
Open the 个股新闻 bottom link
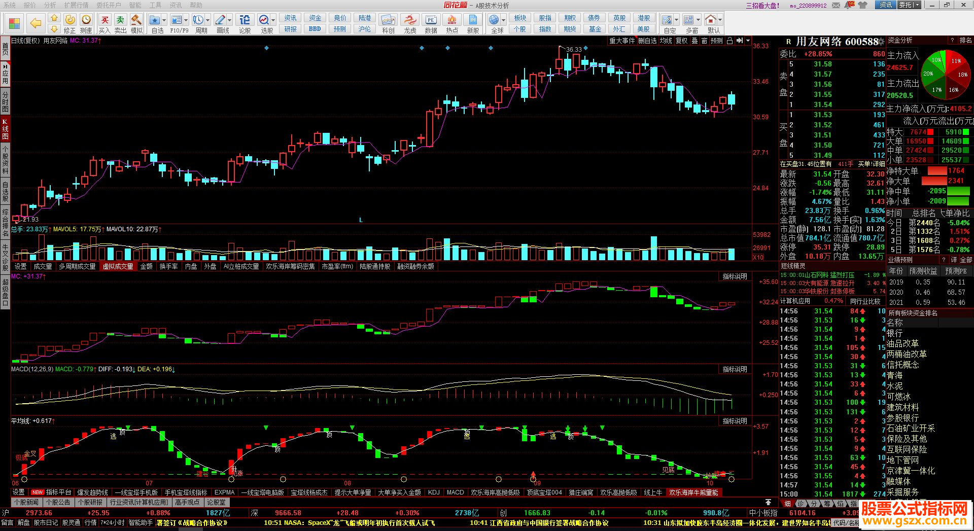click(x=26, y=502)
